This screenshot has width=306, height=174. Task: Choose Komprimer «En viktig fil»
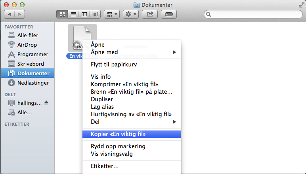click(132, 84)
